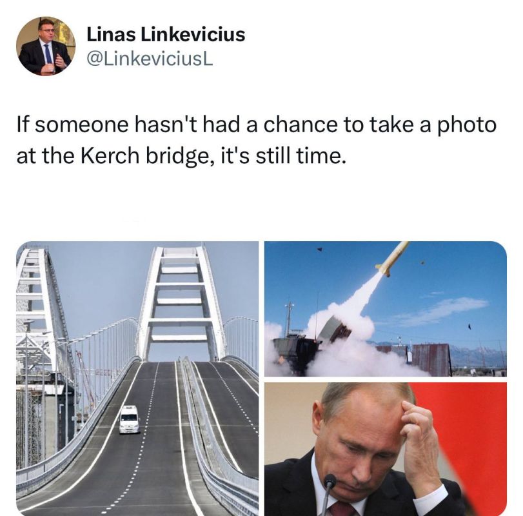Click the words "Kerch bridge" in tweet
This screenshot has width=523, height=516.
[x=147, y=155]
